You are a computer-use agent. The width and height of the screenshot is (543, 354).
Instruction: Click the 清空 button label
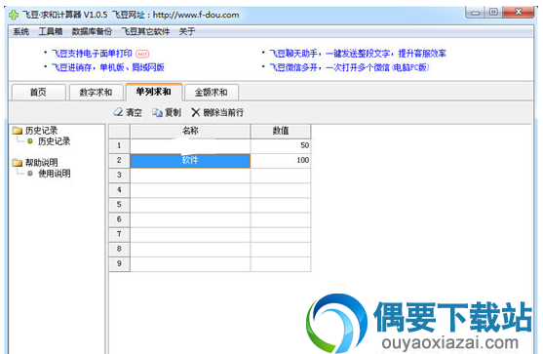(134, 112)
